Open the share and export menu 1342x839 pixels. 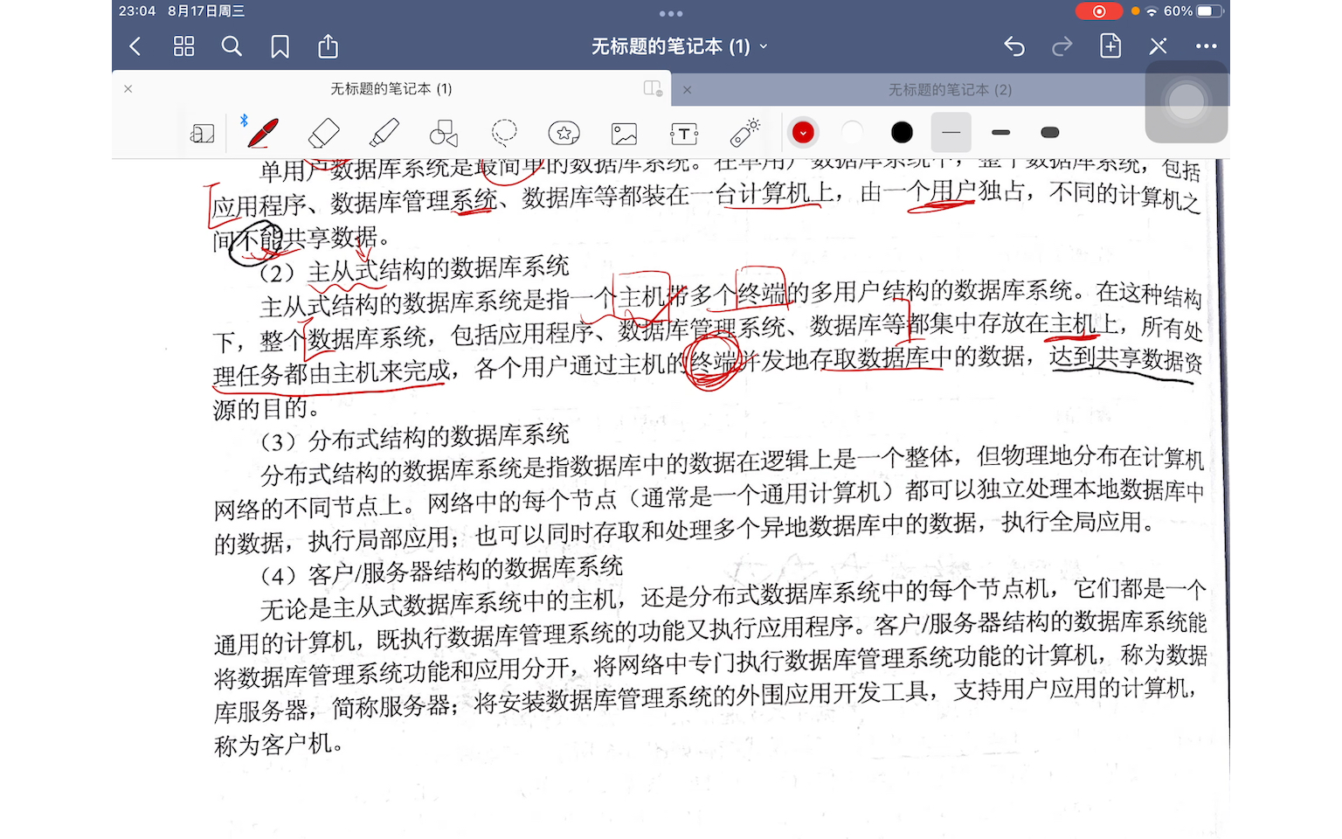point(328,46)
